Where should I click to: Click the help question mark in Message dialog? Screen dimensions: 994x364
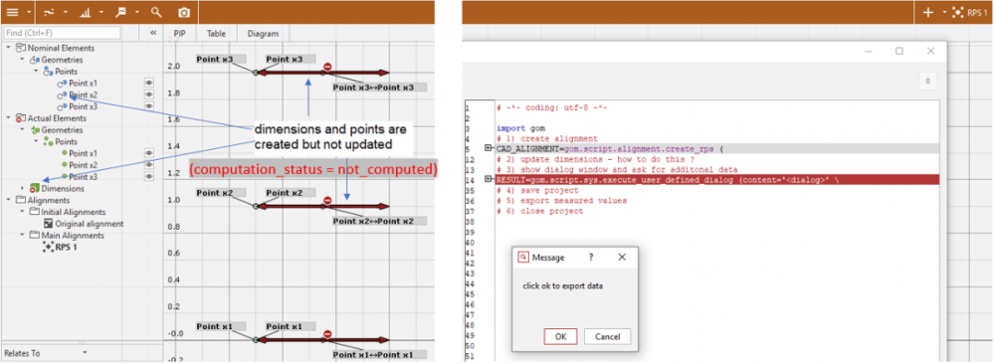(x=591, y=258)
